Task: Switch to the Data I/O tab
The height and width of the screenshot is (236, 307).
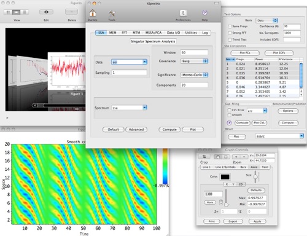Action: click(173, 33)
